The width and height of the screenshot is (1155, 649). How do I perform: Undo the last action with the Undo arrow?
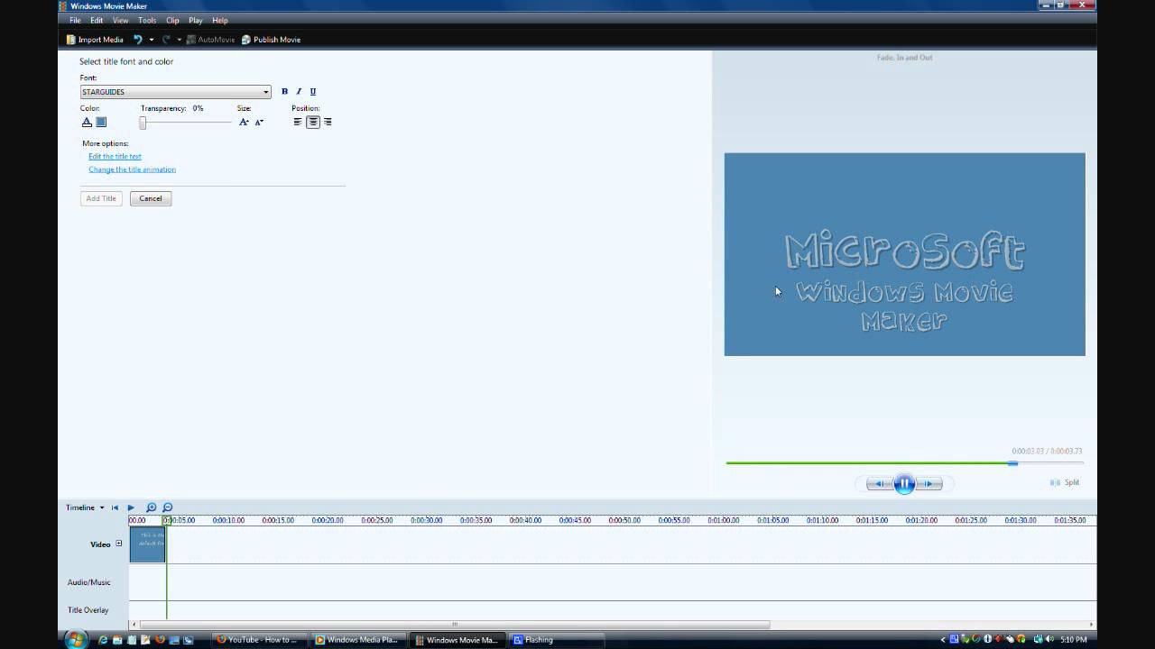(138, 40)
